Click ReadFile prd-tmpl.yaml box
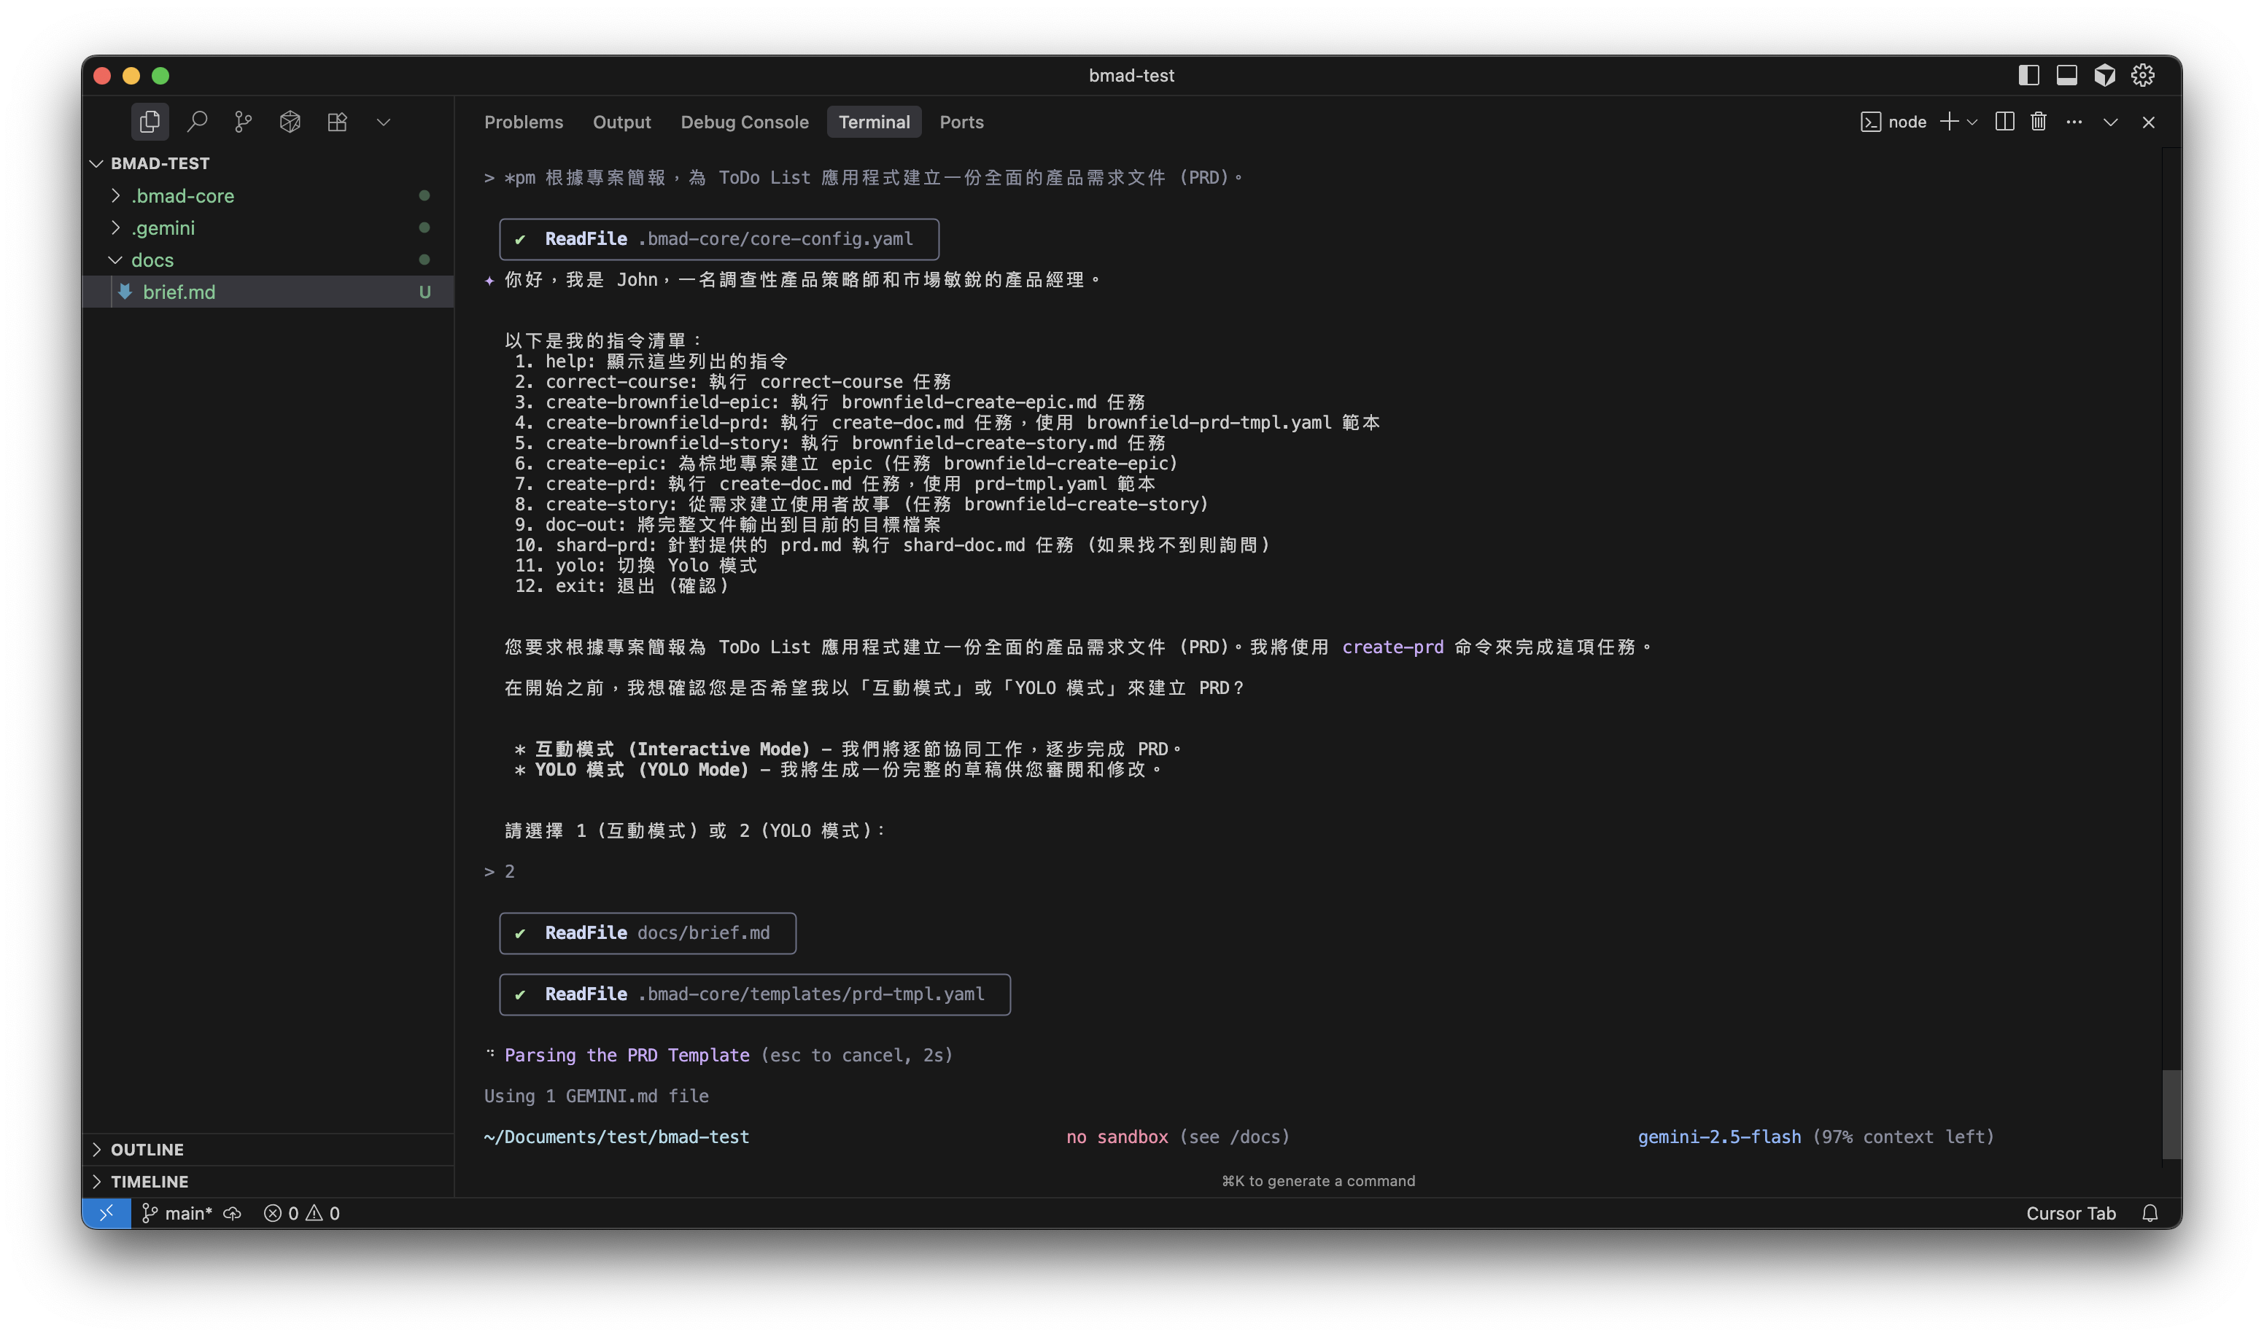 755,994
